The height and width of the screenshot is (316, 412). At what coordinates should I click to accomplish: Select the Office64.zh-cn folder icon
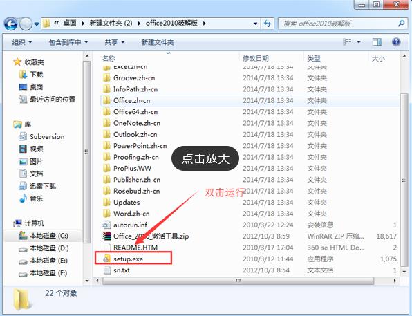tap(106, 112)
